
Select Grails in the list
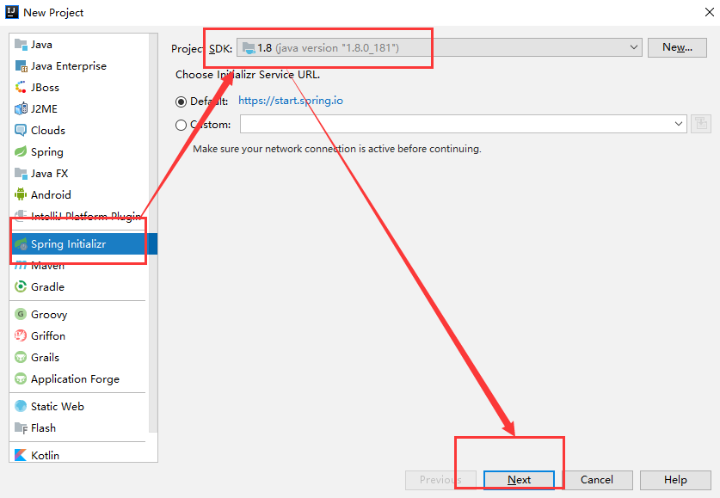point(79,357)
